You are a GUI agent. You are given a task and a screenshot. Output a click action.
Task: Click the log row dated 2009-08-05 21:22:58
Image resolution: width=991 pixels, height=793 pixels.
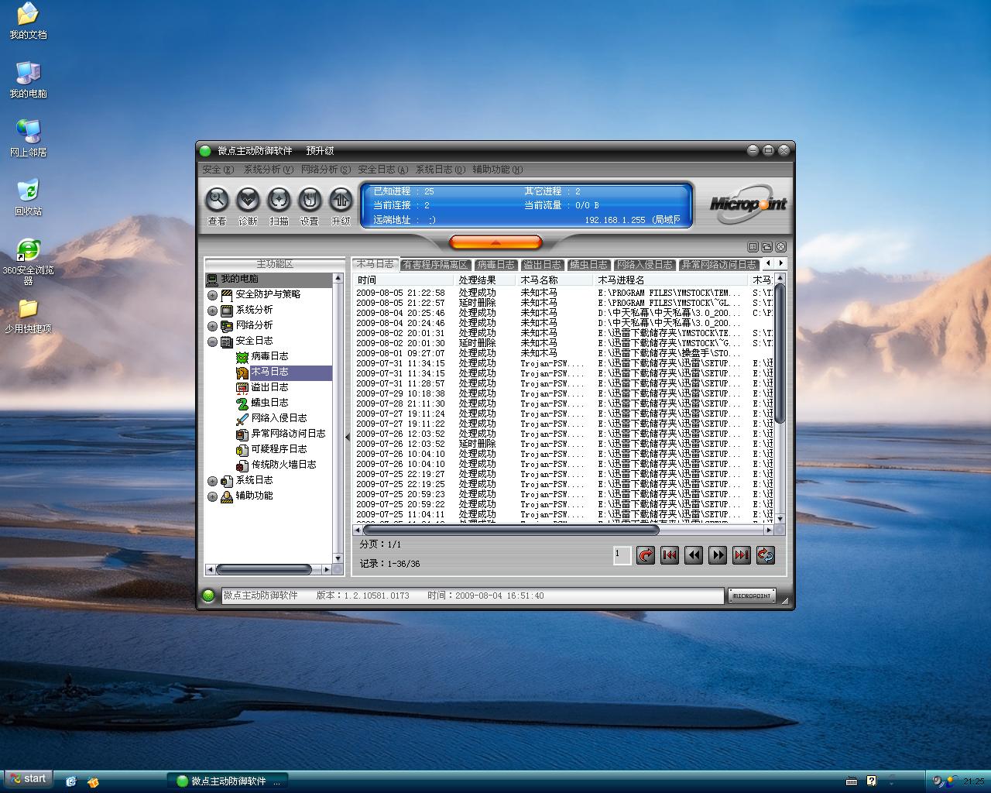(564, 293)
